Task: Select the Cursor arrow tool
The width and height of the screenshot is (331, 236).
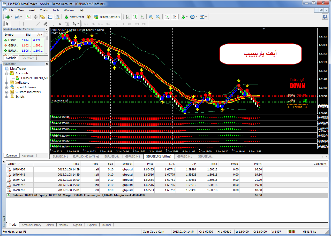Action: point(7,24)
